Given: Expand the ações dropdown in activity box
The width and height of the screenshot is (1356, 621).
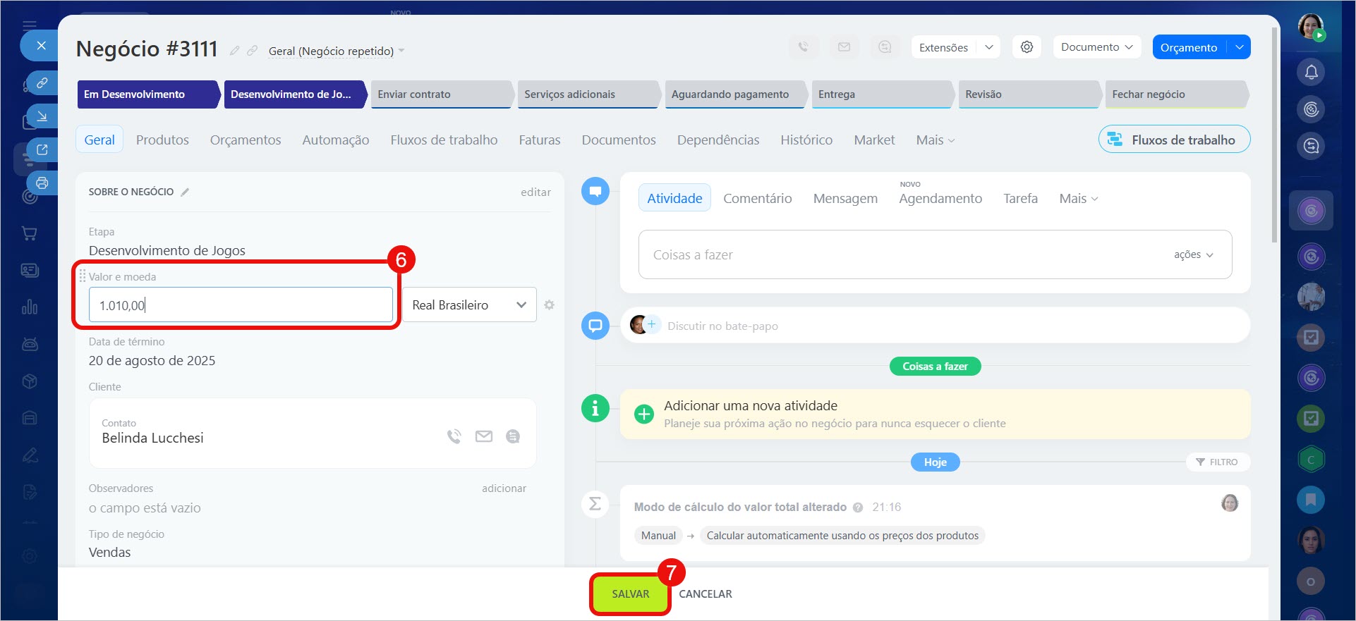Looking at the screenshot, I should pos(1193,254).
